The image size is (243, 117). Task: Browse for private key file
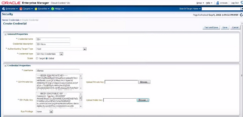[x=144, y=82]
